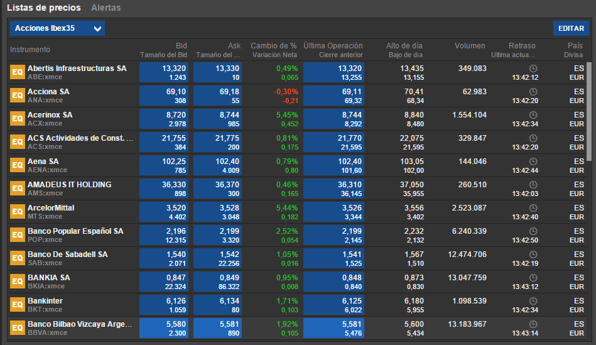Click the delay clock icon in ACS row
The image size is (596, 345).
coord(533,138)
